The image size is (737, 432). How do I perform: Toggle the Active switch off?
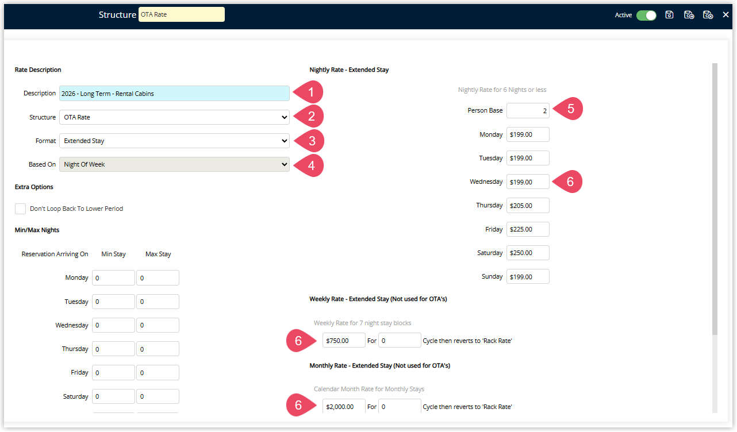[x=646, y=16]
